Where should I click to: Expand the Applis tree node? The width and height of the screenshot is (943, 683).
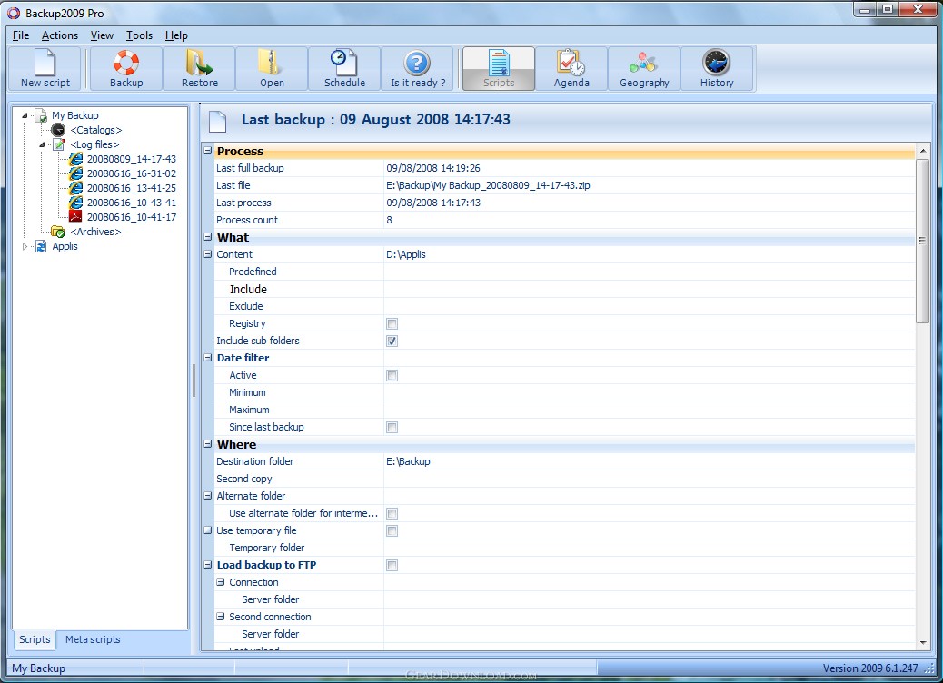pyautogui.click(x=25, y=246)
